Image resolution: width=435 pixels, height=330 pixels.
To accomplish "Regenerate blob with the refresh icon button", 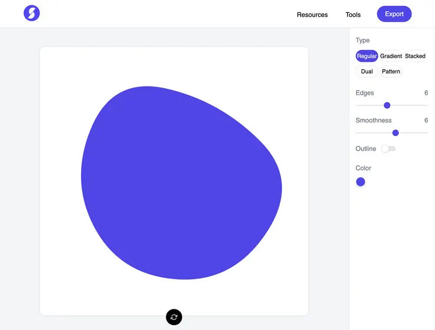I will (174, 317).
